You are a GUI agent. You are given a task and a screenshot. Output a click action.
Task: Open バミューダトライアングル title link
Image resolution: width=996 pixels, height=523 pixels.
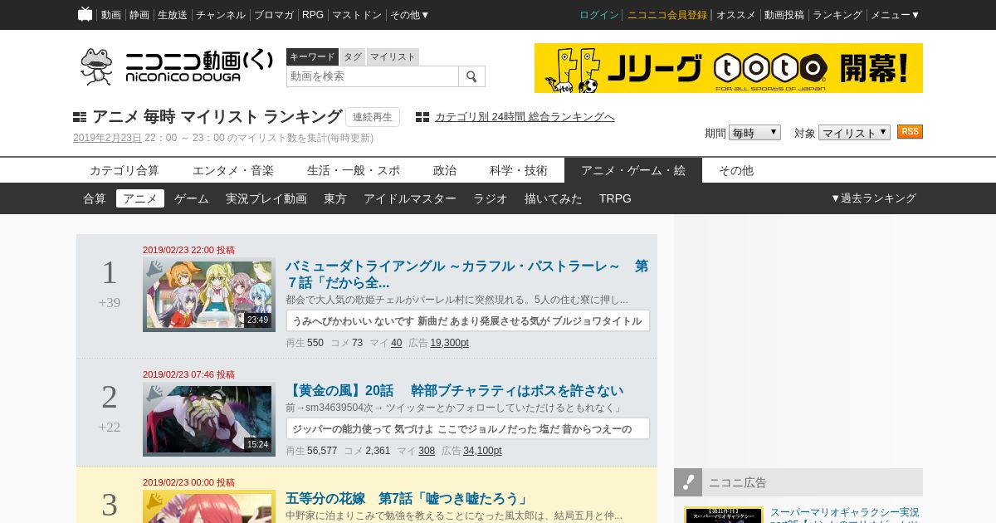pos(467,274)
